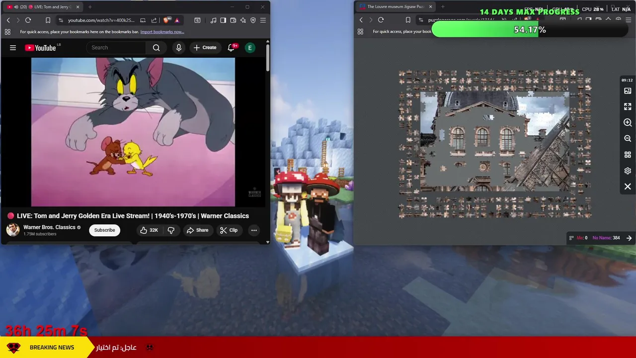Open the account avatar labeled E
Image resolution: width=636 pixels, height=358 pixels.
[x=250, y=48]
